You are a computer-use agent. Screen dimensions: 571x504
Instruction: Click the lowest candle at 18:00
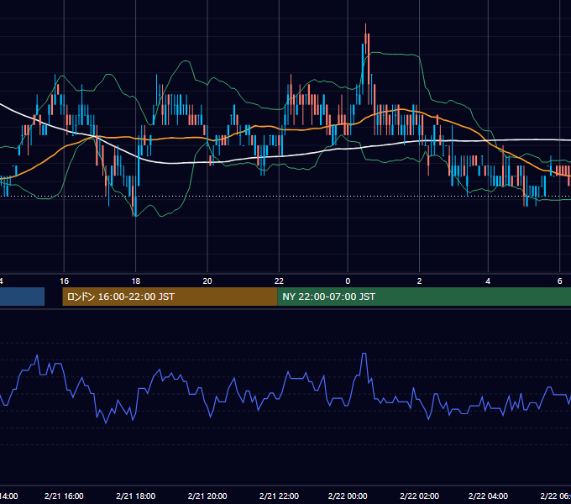(135, 206)
